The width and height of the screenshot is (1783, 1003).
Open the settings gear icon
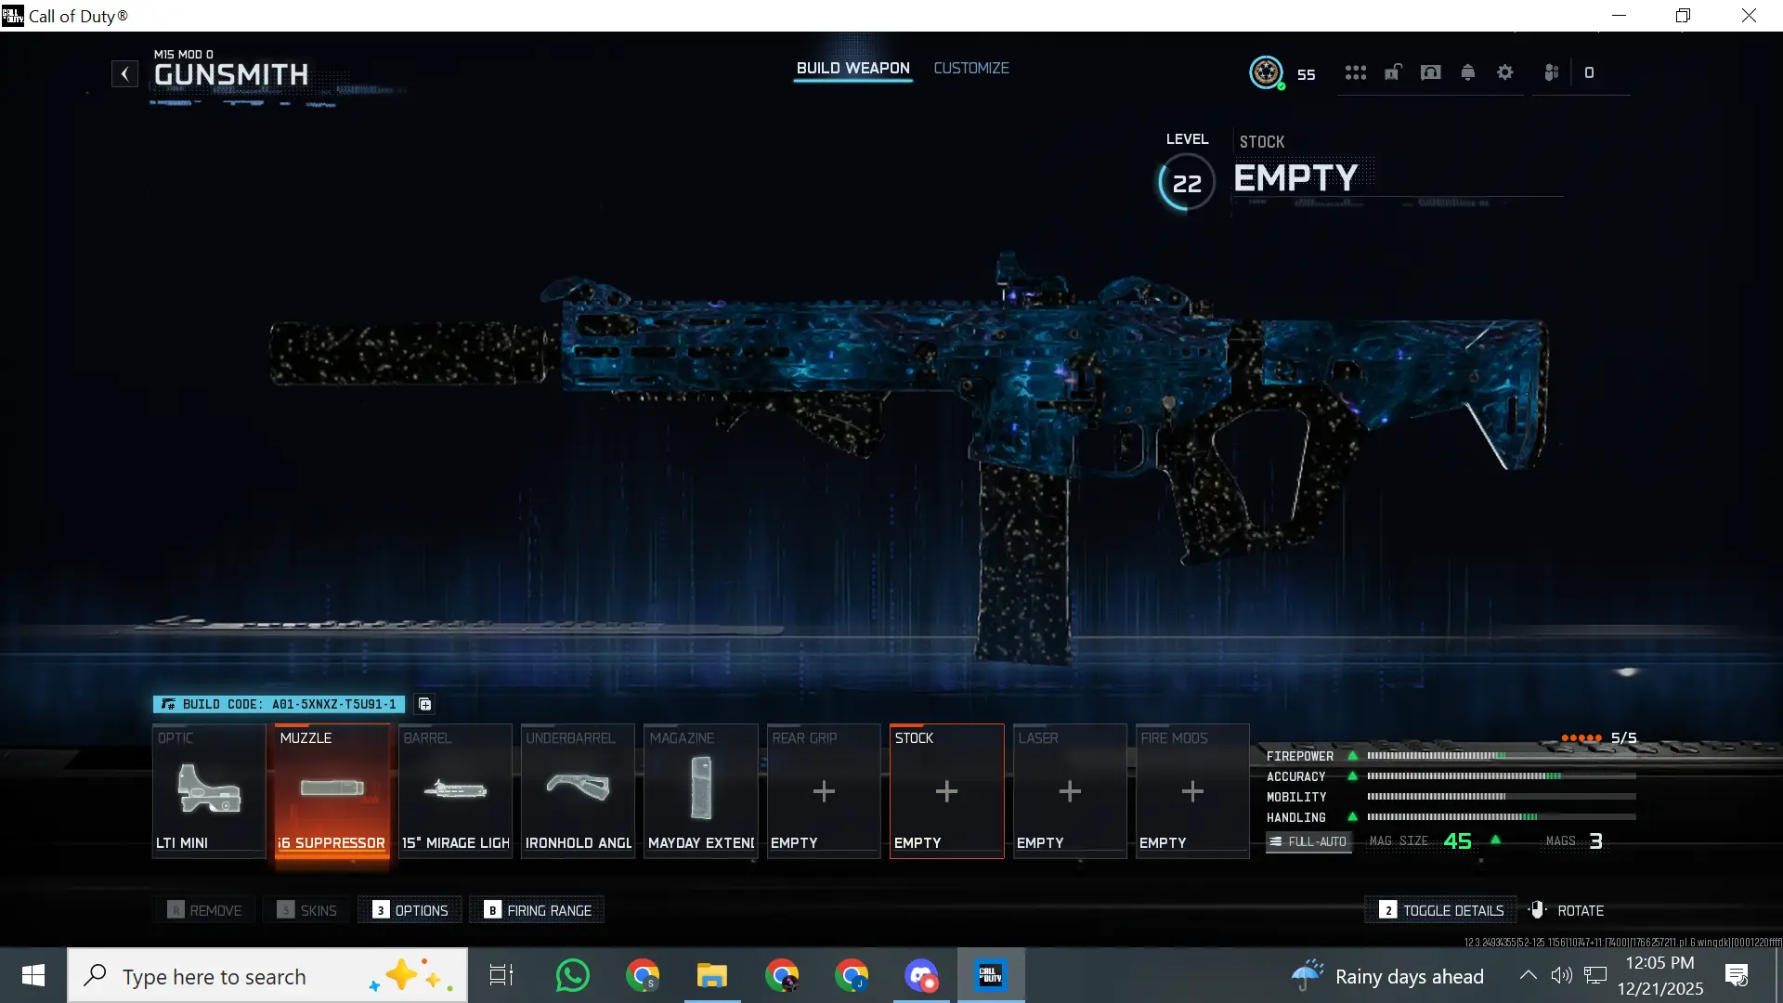tap(1505, 72)
